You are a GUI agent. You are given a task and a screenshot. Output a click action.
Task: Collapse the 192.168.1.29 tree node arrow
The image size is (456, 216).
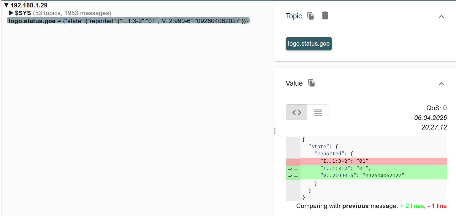click(7, 5)
